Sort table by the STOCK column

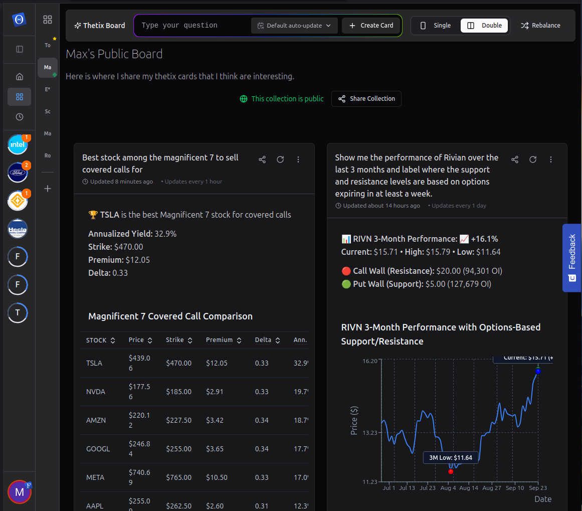click(101, 340)
